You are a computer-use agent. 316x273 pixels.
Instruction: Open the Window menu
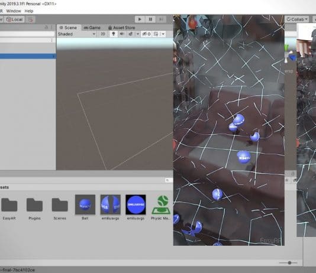[14, 11]
